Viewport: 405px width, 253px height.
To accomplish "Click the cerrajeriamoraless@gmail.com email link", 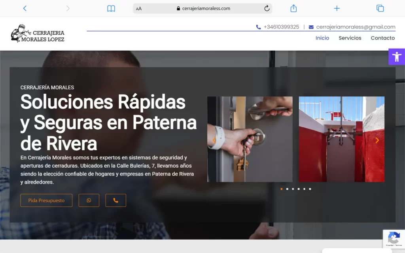I will point(356,27).
